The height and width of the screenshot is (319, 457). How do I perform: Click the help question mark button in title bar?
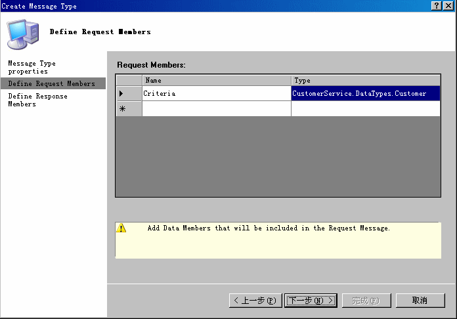(437, 6)
